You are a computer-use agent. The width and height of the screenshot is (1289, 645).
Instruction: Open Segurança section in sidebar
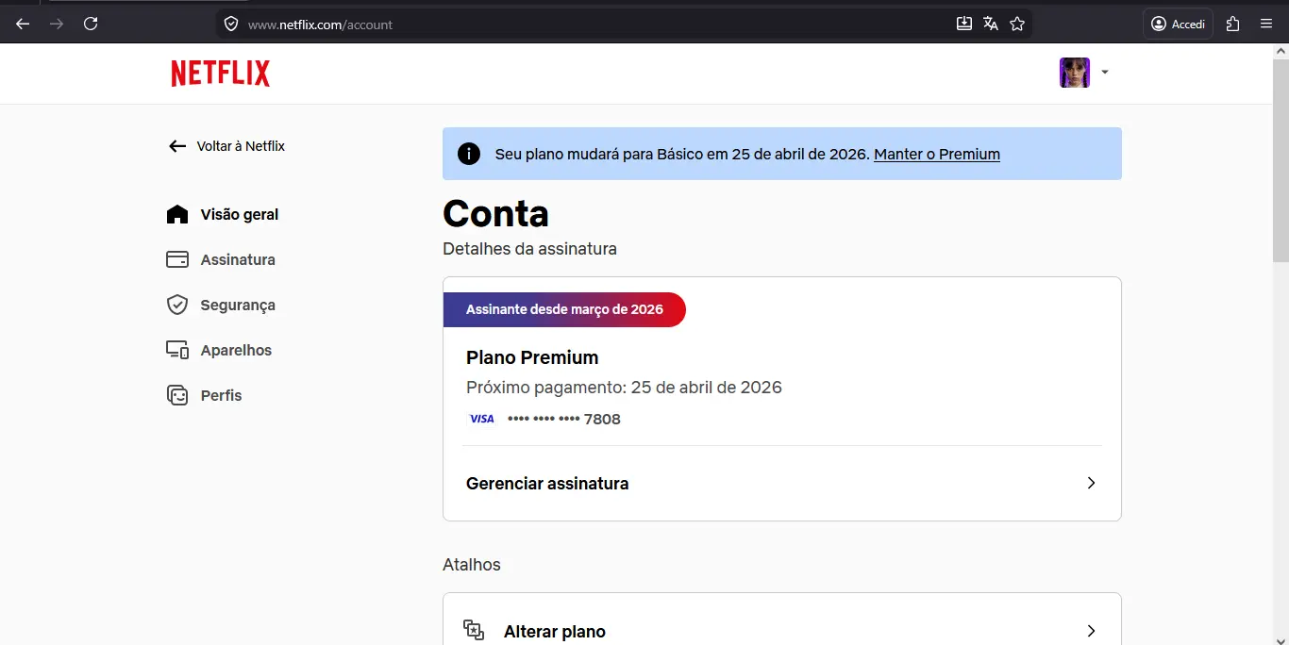pyautogui.click(x=238, y=305)
